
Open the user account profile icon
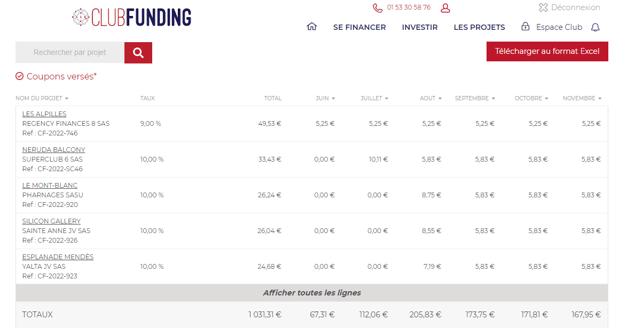coord(445,8)
